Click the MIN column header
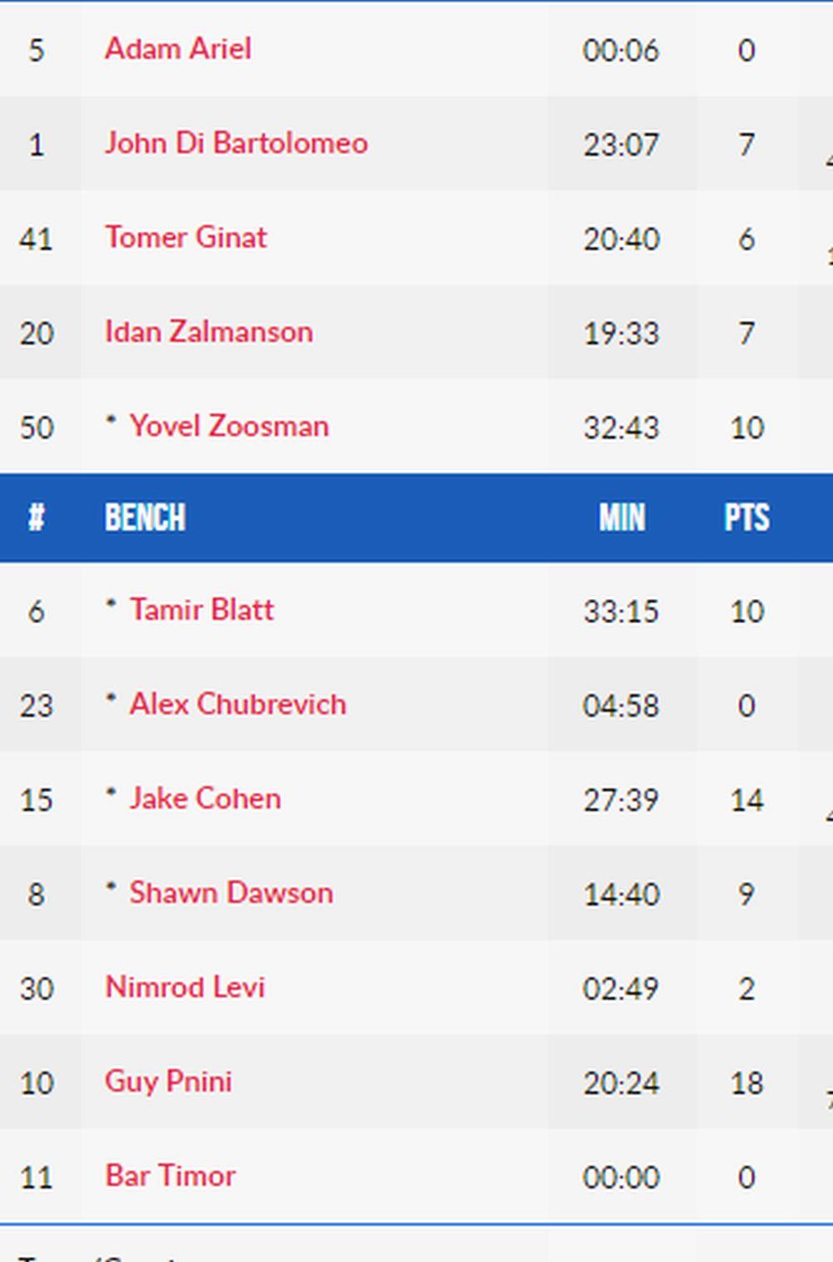The image size is (833, 1262). pyautogui.click(x=621, y=518)
